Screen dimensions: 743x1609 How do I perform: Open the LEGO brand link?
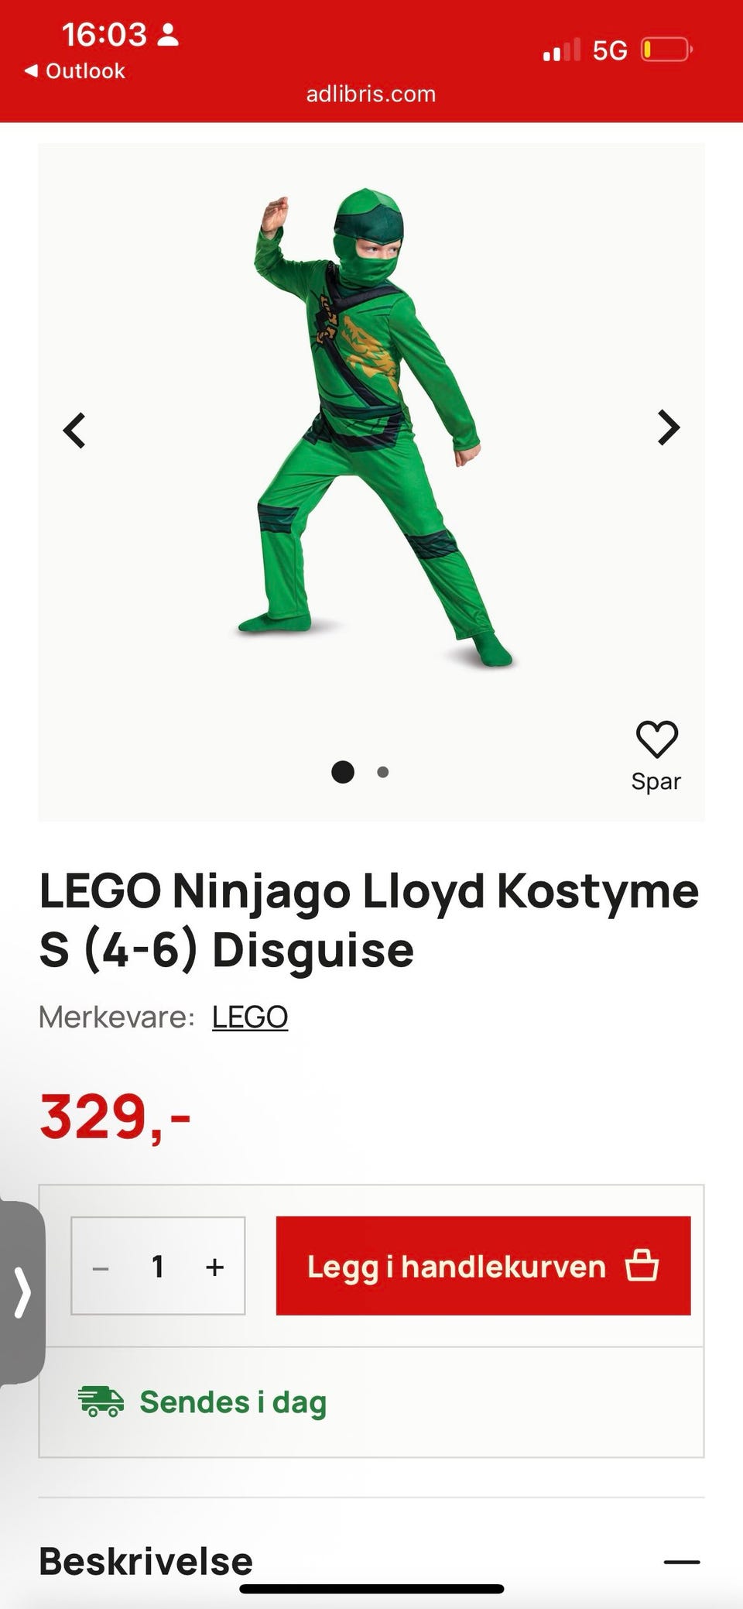point(249,1017)
